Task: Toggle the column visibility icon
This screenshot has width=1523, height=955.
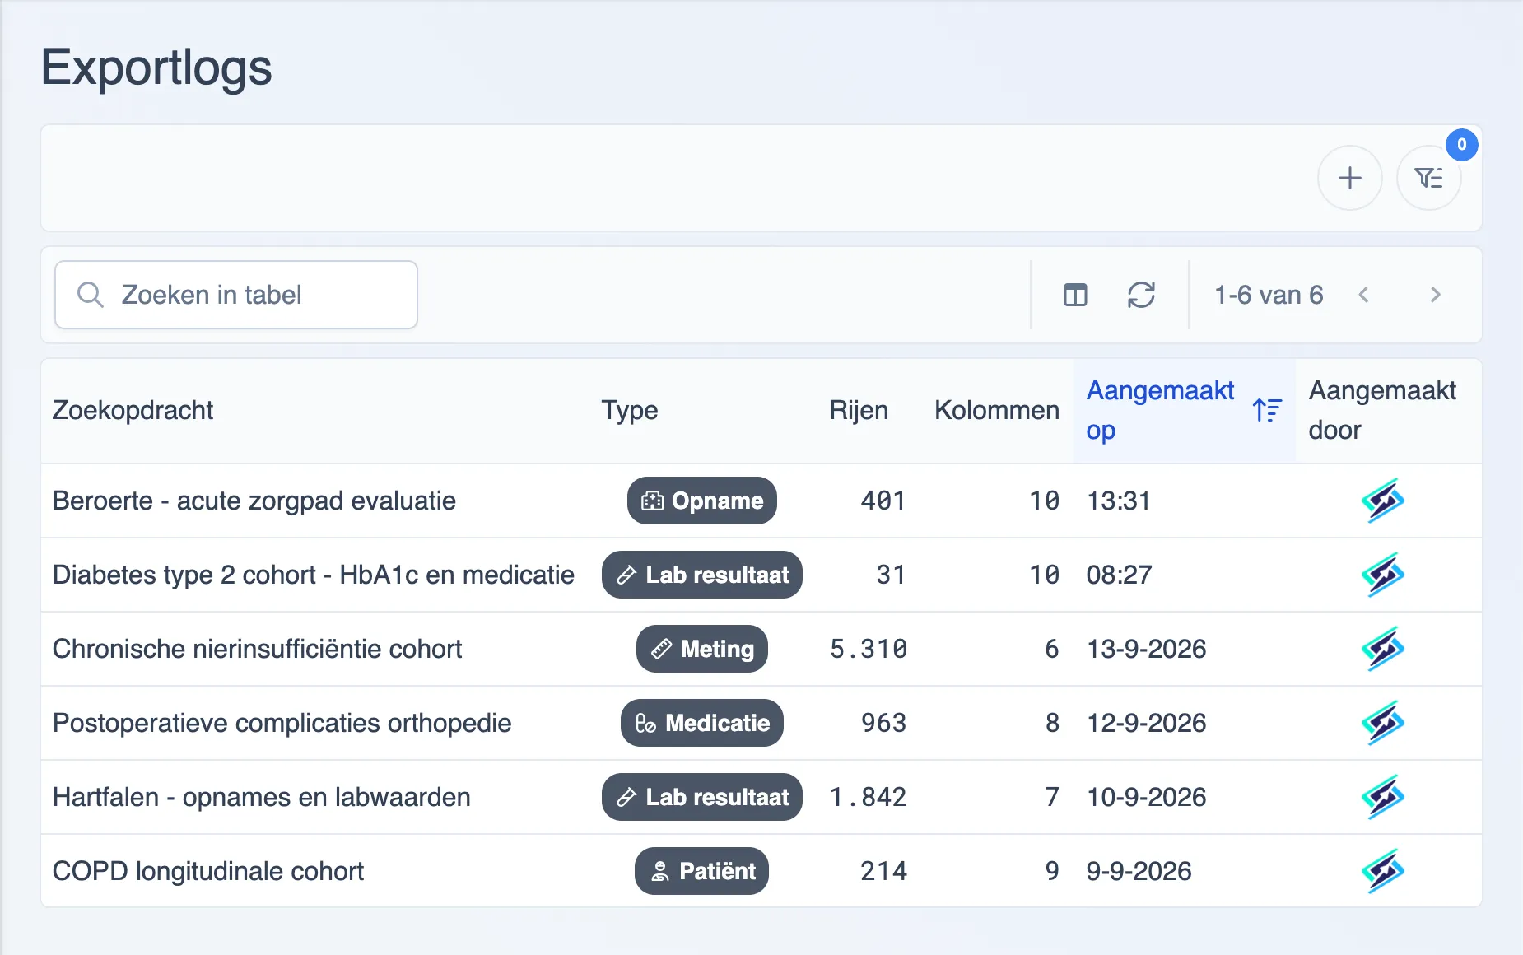Action: 1075,295
